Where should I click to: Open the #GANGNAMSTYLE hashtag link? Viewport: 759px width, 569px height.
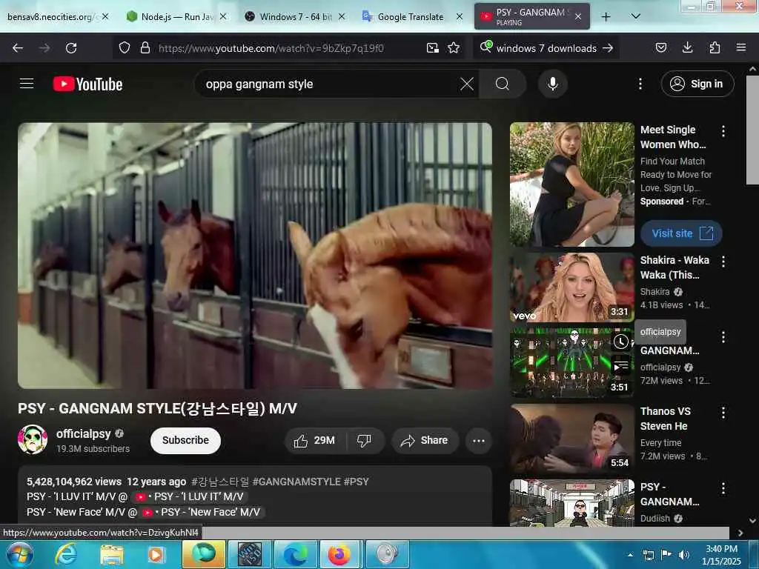click(296, 482)
